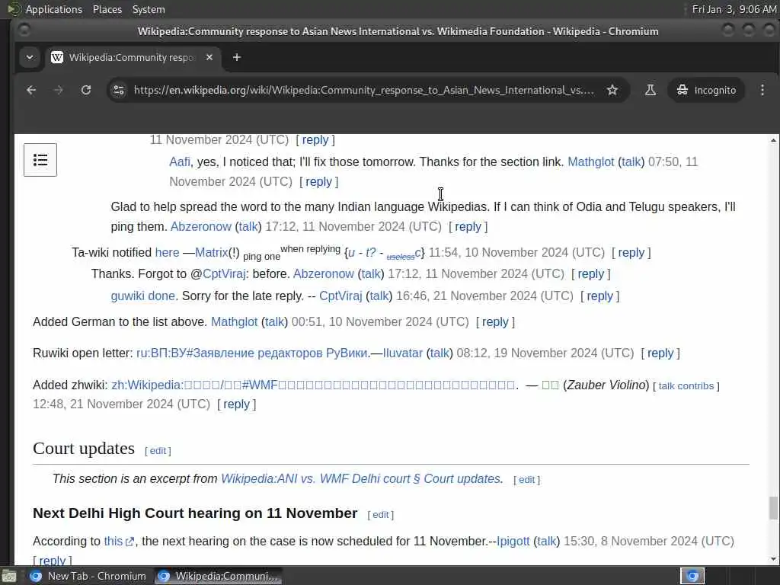Open the Chromium three-dot menu

(x=762, y=90)
